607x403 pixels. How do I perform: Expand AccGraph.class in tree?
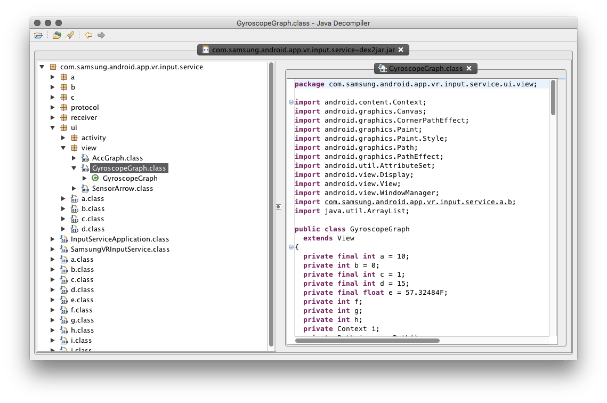click(x=74, y=158)
